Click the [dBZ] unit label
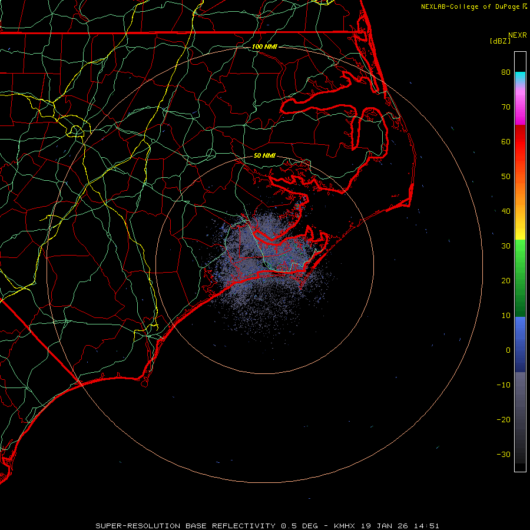Viewport: 530px width, 530px height. click(500, 41)
